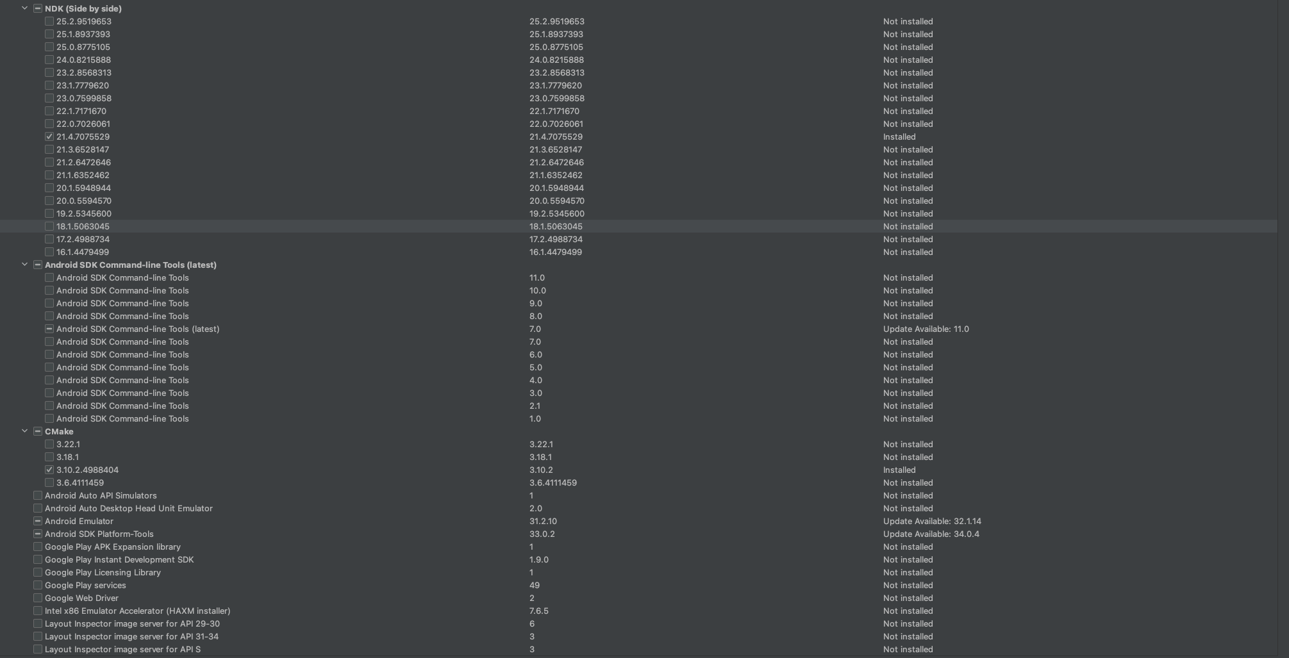Check Command-line Tools version 8.0 checkbox
Screen dimensions: 1289x658
pyautogui.click(x=49, y=316)
